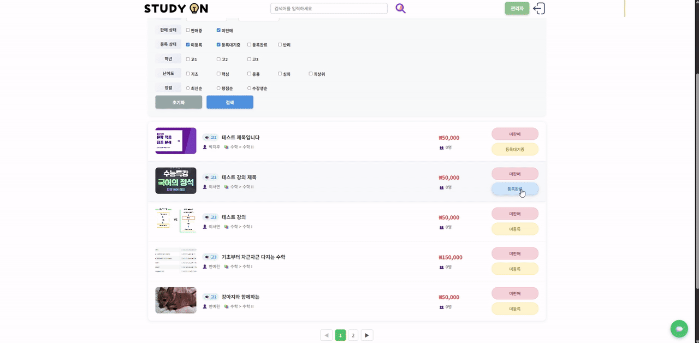
Task: Check the 고2 grade checkbox
Action: (x=218, y=59)
